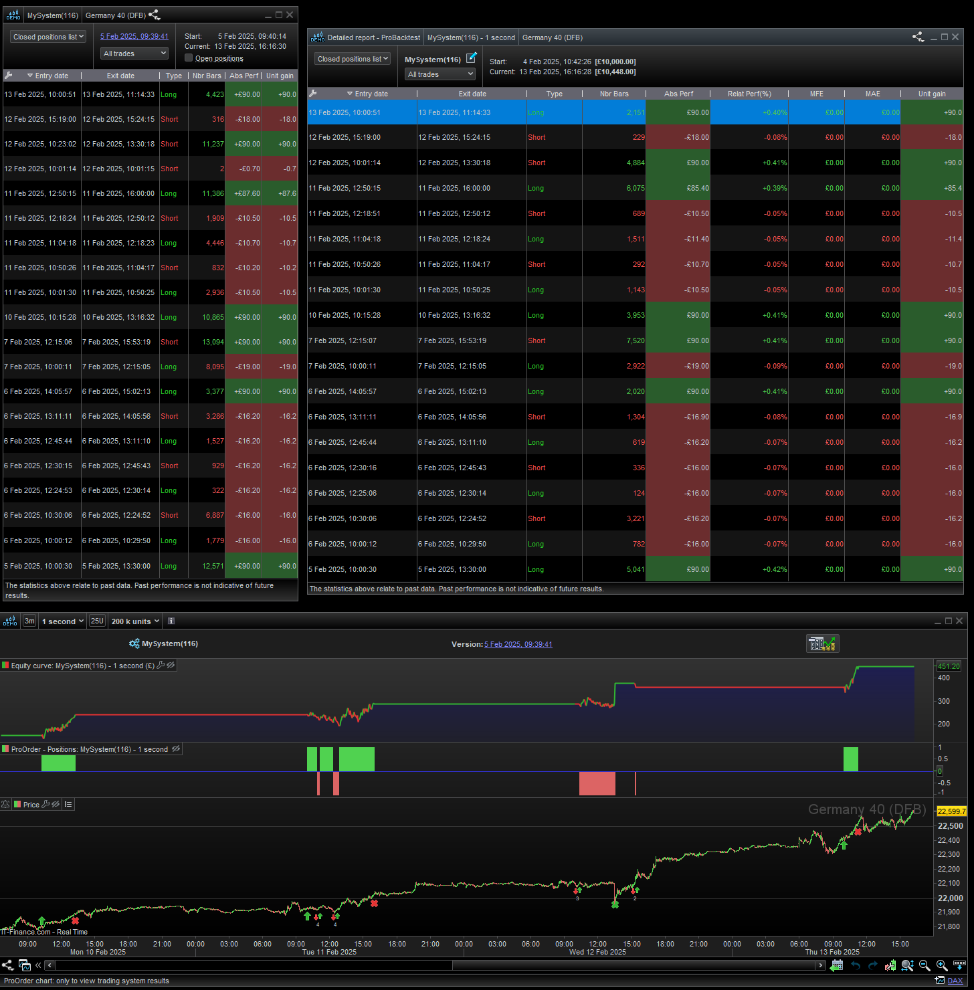The height and width of the screenshot is (990, 974).
Task: Enable the Open positions checkbox
Action: pyautogui.click(x=189, y=58)
